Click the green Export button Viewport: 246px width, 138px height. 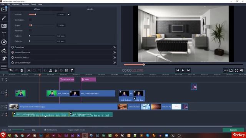click(233, 130)
